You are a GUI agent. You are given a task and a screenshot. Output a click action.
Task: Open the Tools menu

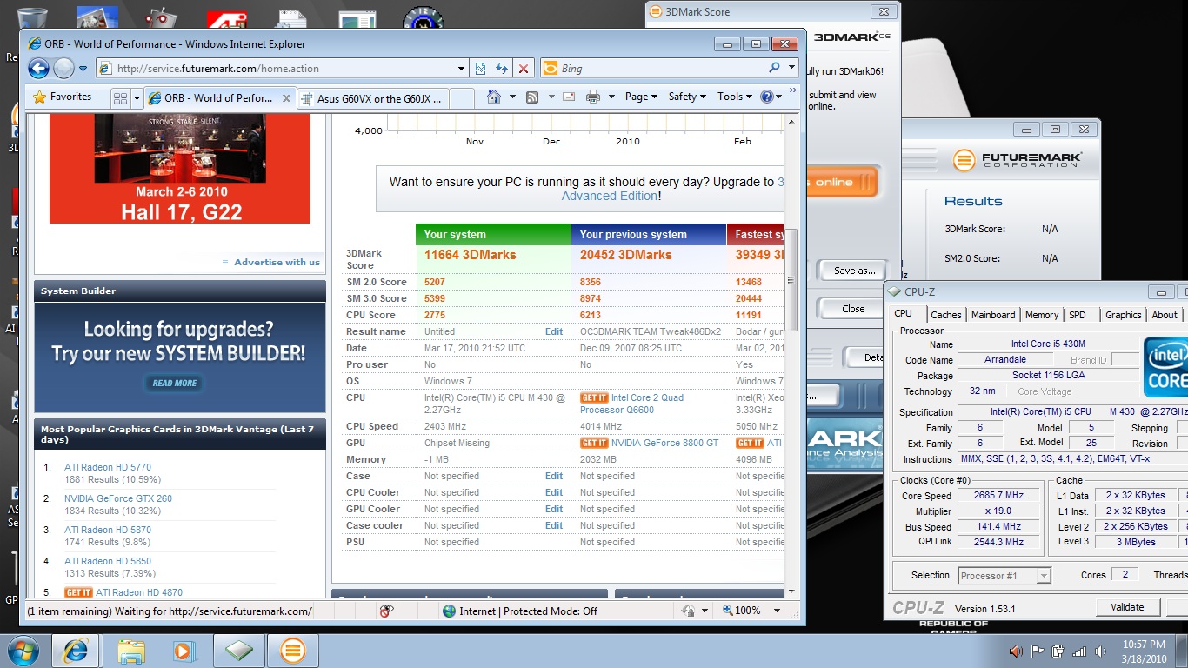pyautogui.click(x=735, y=97)
